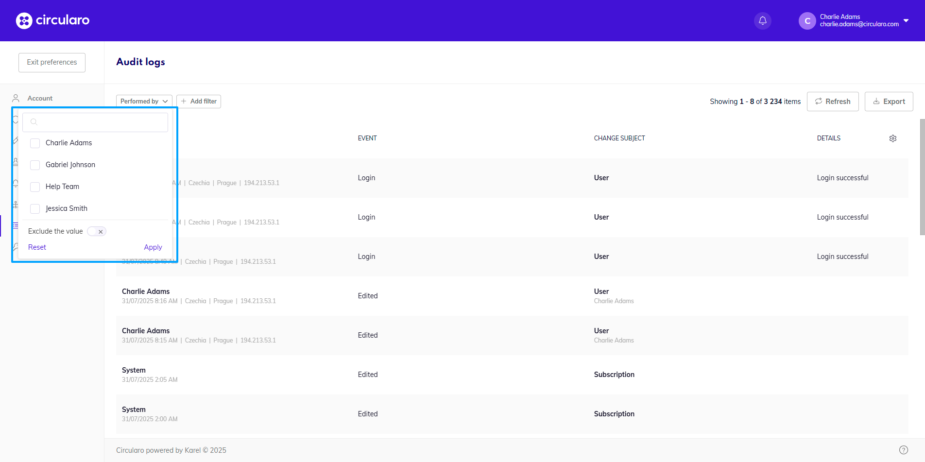This screenshot has width=925, height=462.
Task: Click the plus icon on Add filter
Action: click(184, 102)
